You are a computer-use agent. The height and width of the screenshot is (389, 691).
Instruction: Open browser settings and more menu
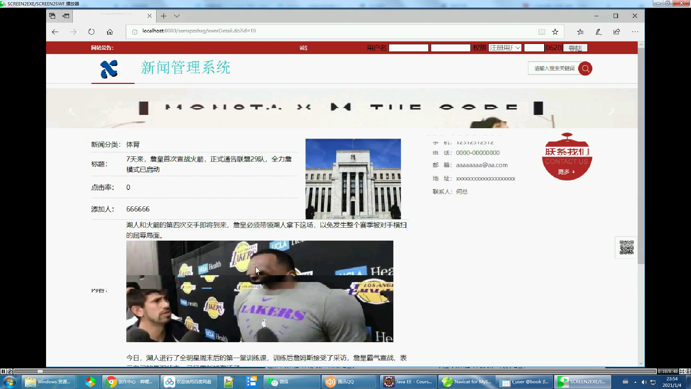click(635, 32)
